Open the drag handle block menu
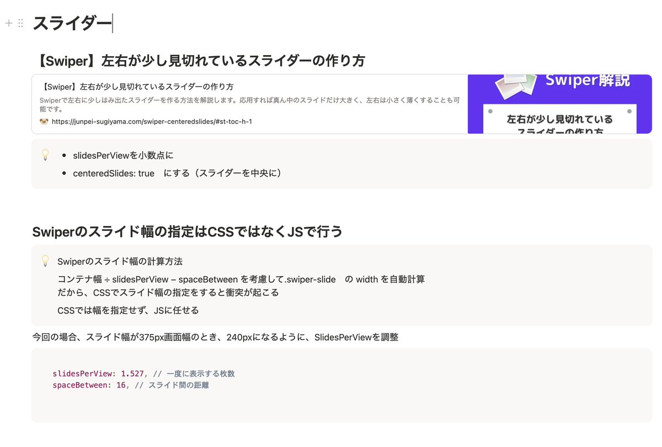This screenshot has width=662, height=447. [x=20, y=23]
